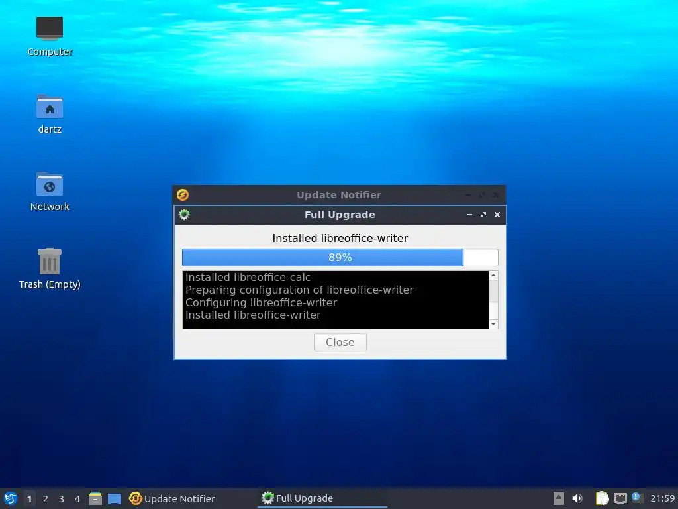The width and height of the screenshot is (678, 509).
Task: Open the start menu bird logo
Action: click(x=11, y=498)
